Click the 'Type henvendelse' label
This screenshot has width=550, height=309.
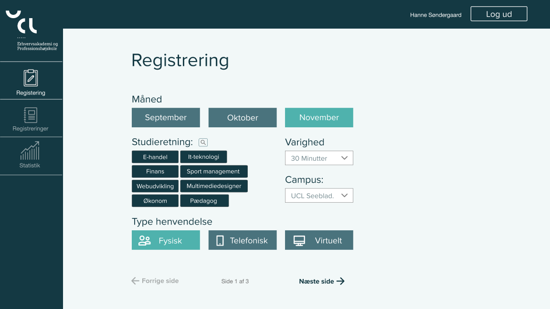coord(172,221)
